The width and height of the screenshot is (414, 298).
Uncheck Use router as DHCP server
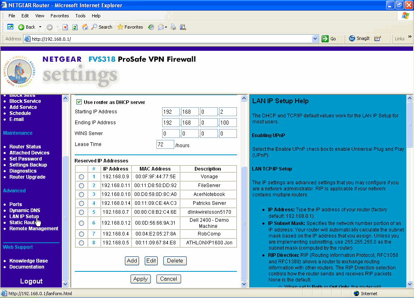tap(79, 102)
